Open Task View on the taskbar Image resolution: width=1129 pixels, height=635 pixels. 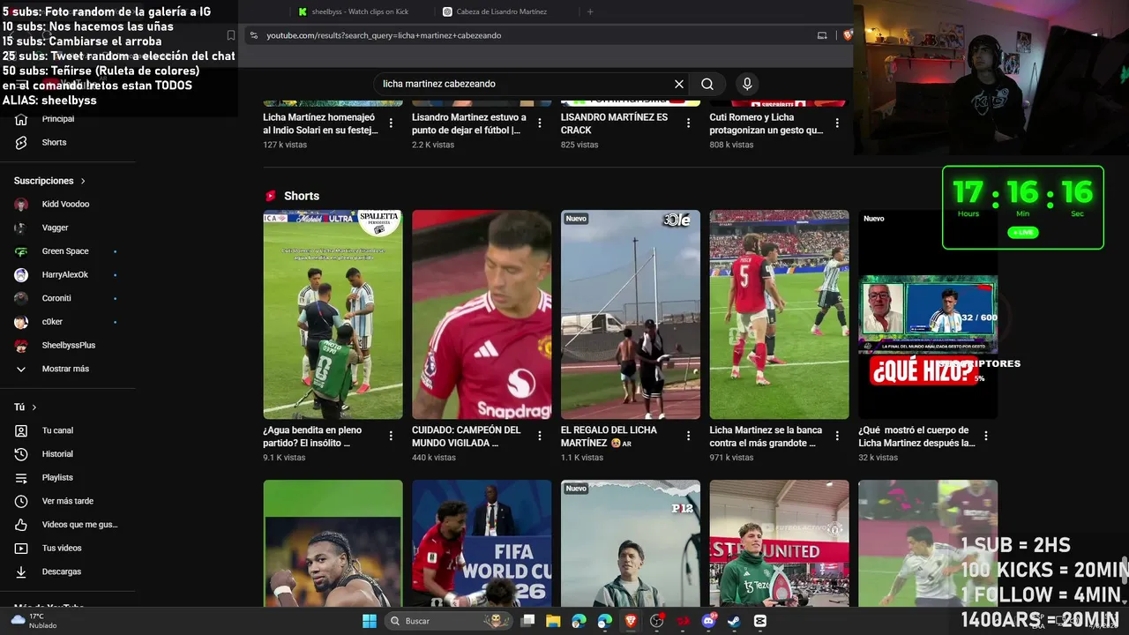point(527,621)
